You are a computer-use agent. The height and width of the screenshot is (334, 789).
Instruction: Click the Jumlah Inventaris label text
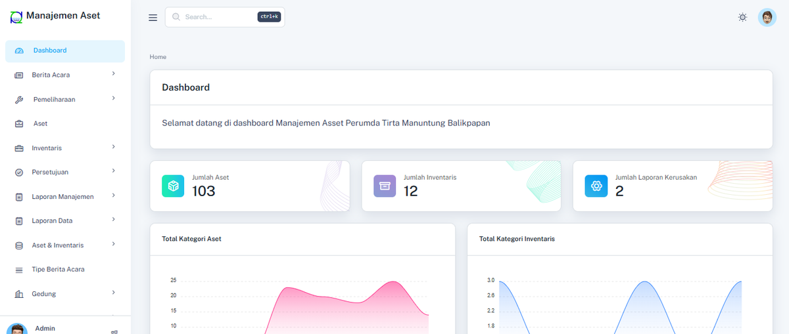point(430,177)
